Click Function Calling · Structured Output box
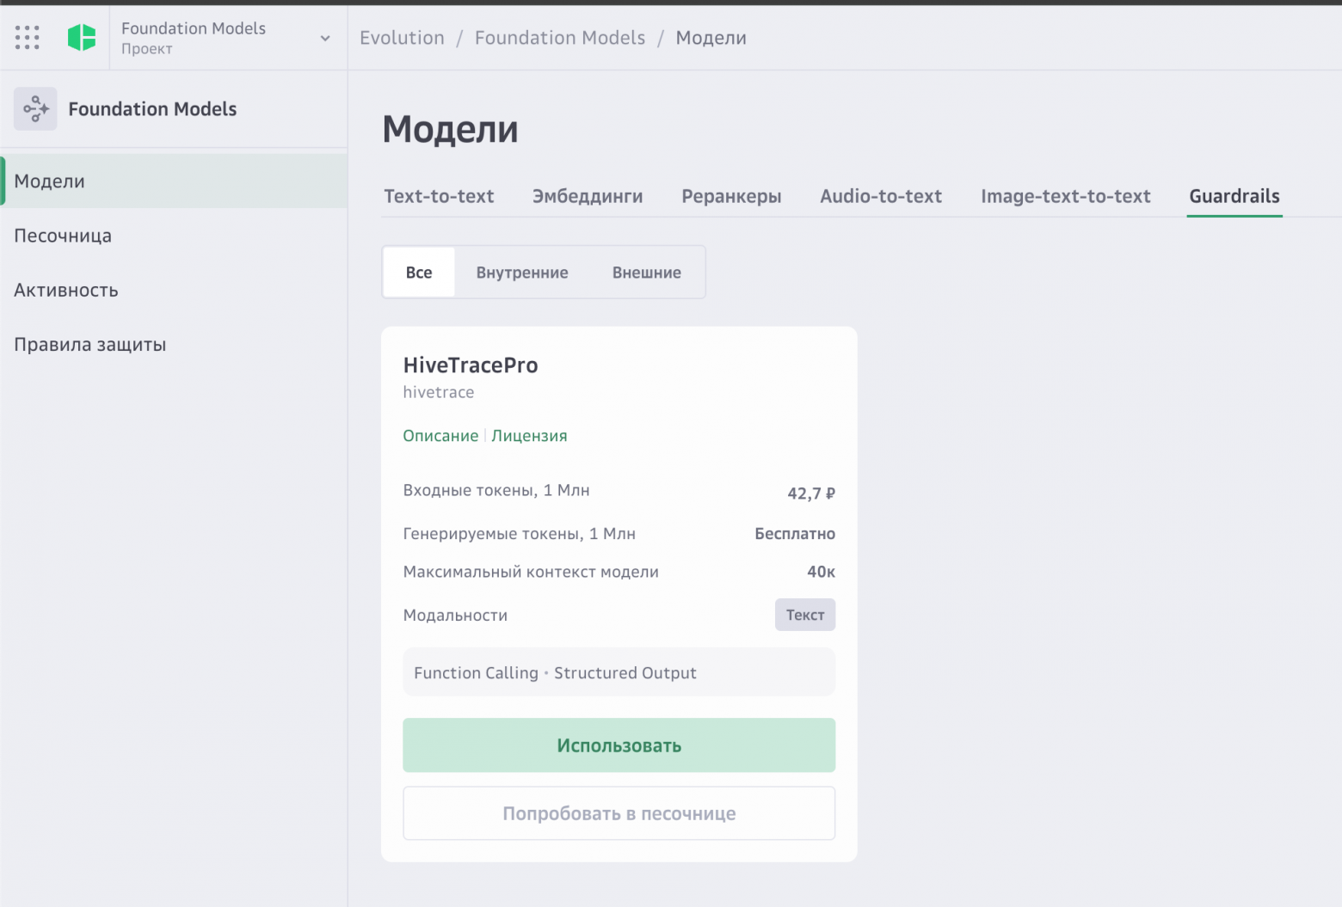The image size is (1342, 907). coord(619,672)
